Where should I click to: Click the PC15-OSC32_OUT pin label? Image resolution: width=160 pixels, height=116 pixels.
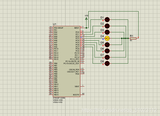click(x=71, y=64)
